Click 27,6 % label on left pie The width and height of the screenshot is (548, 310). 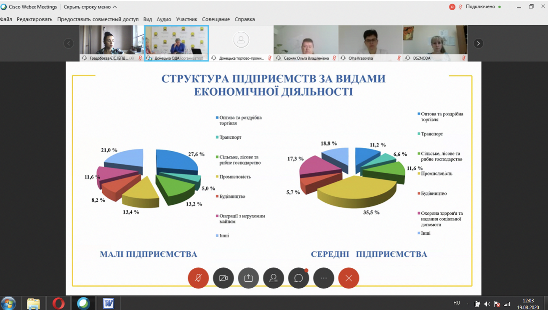coord(196,154)
